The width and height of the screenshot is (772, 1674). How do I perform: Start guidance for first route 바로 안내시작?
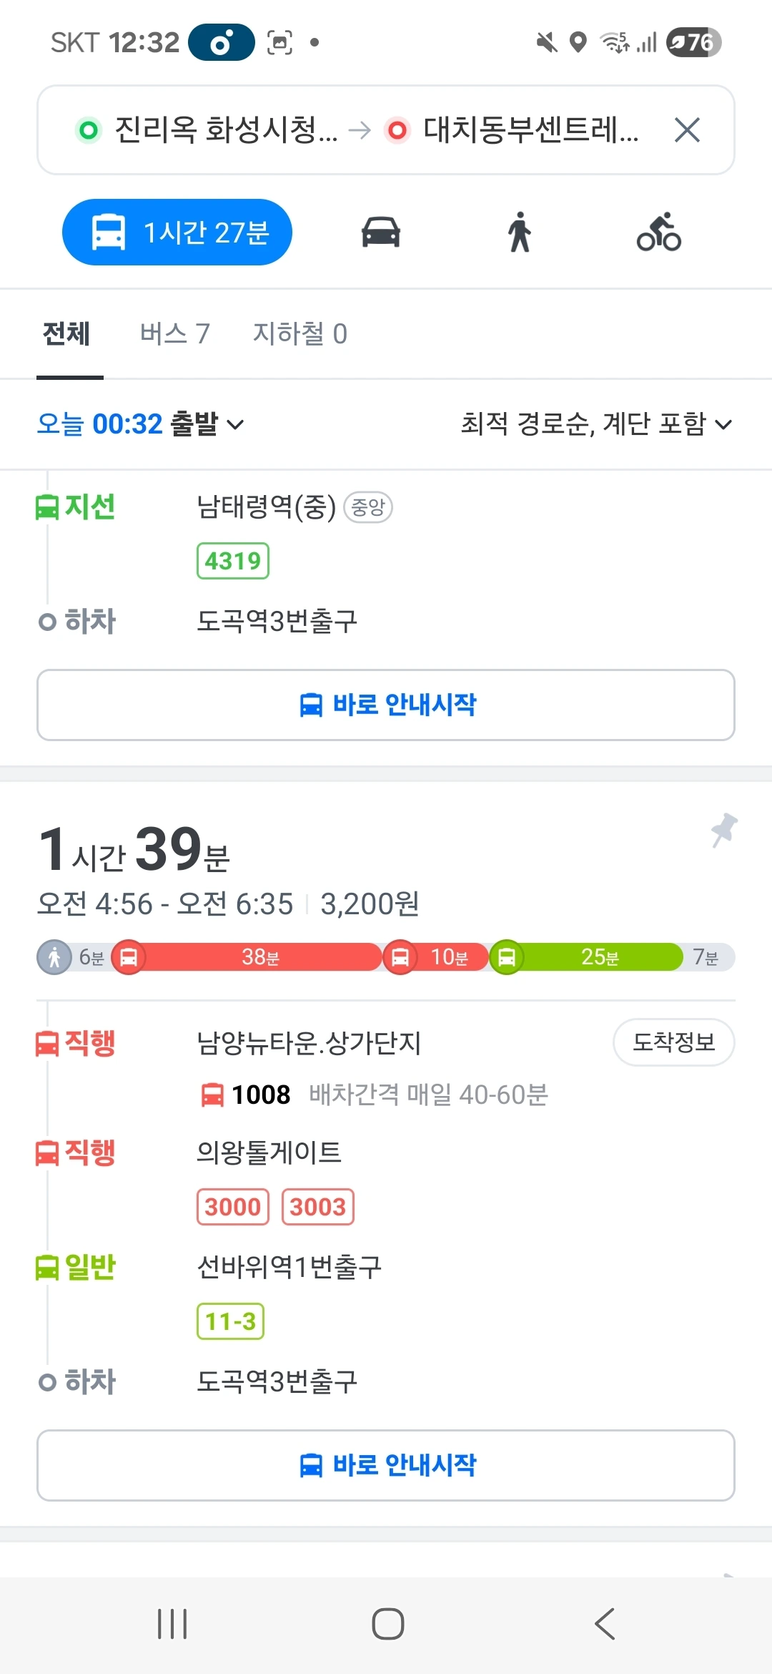386,705
